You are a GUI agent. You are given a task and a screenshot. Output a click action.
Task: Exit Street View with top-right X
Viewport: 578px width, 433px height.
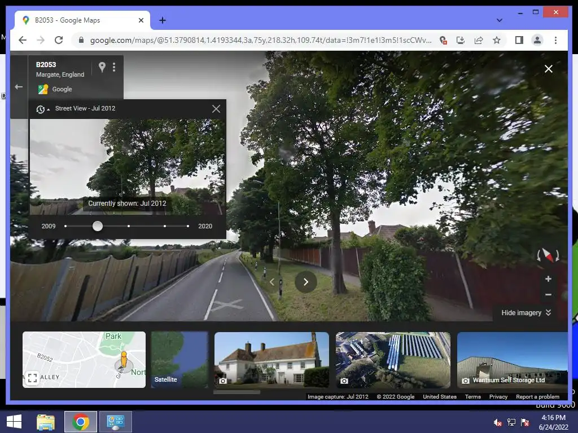pyautogui.click(x=549, y=69)
